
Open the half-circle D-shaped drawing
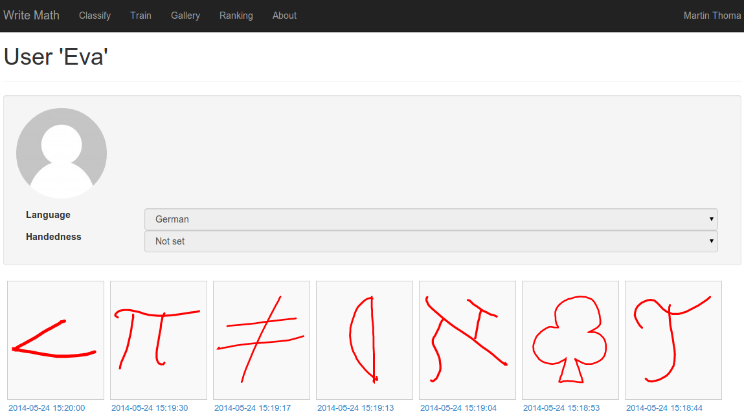(x=365, y=340)
